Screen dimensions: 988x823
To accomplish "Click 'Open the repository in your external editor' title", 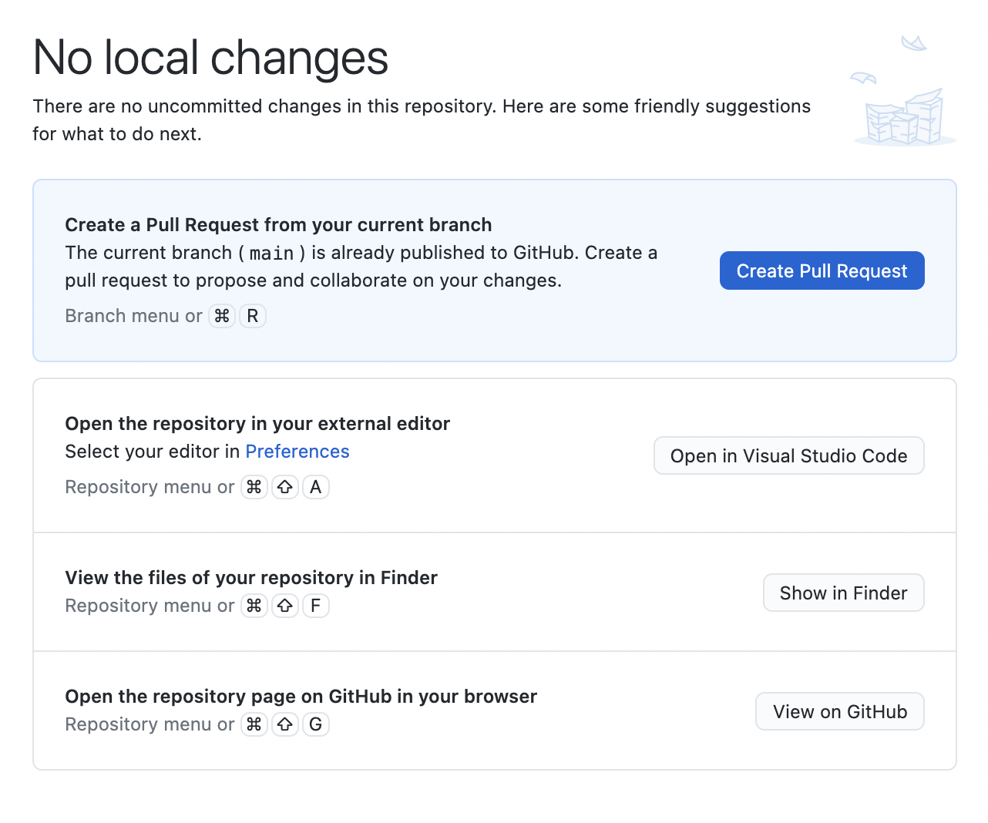I will (257, 424).
